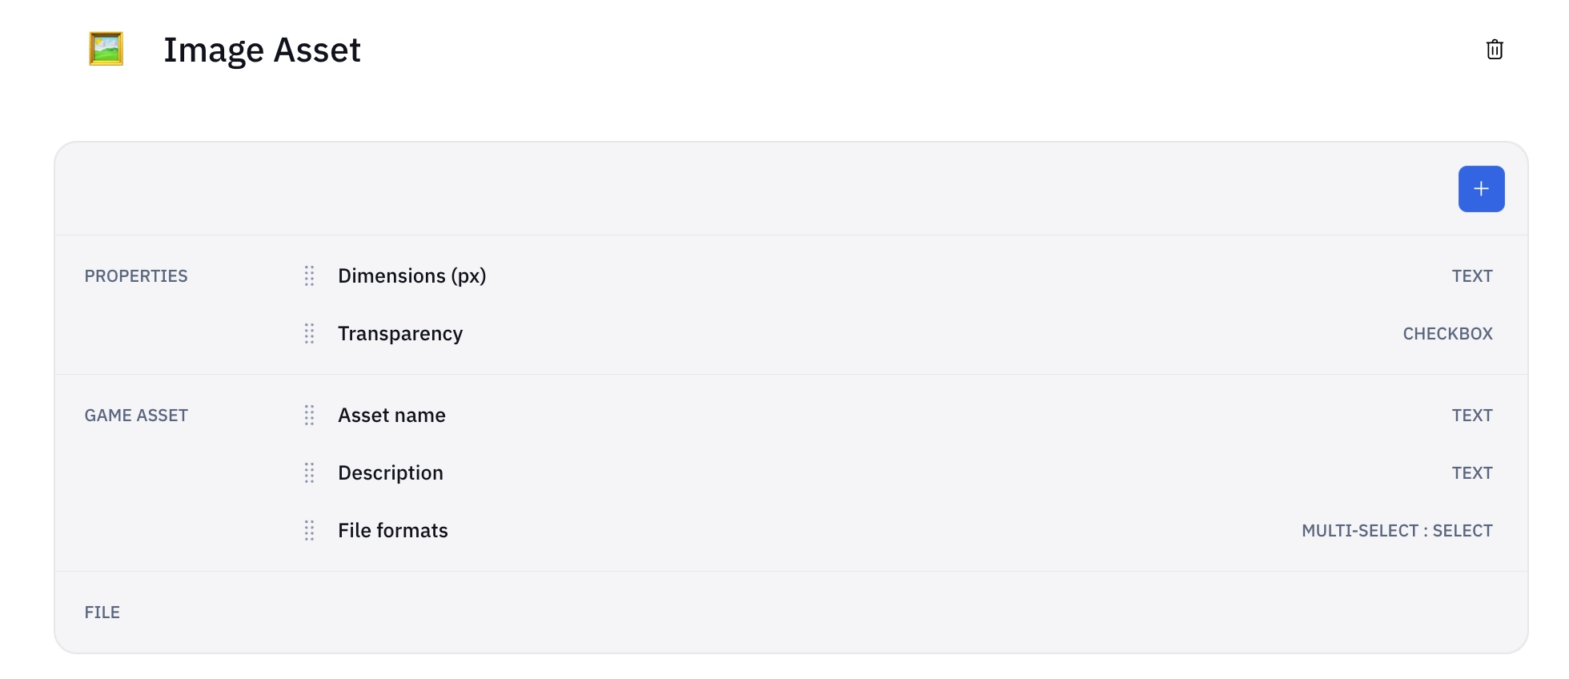Click the PROPERTIES section heading
The width and height of the screenshot is (1569, 679).
(x=136, y=276)
